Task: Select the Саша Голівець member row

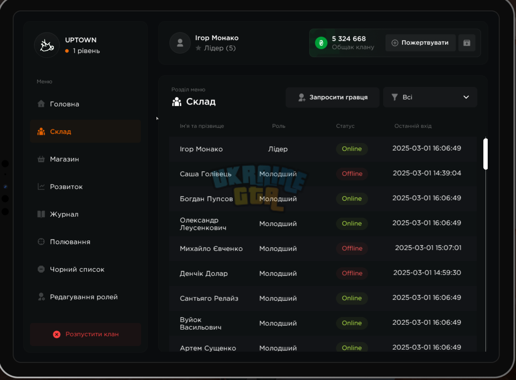Action: pyautogui.click(x=323, y=174)
